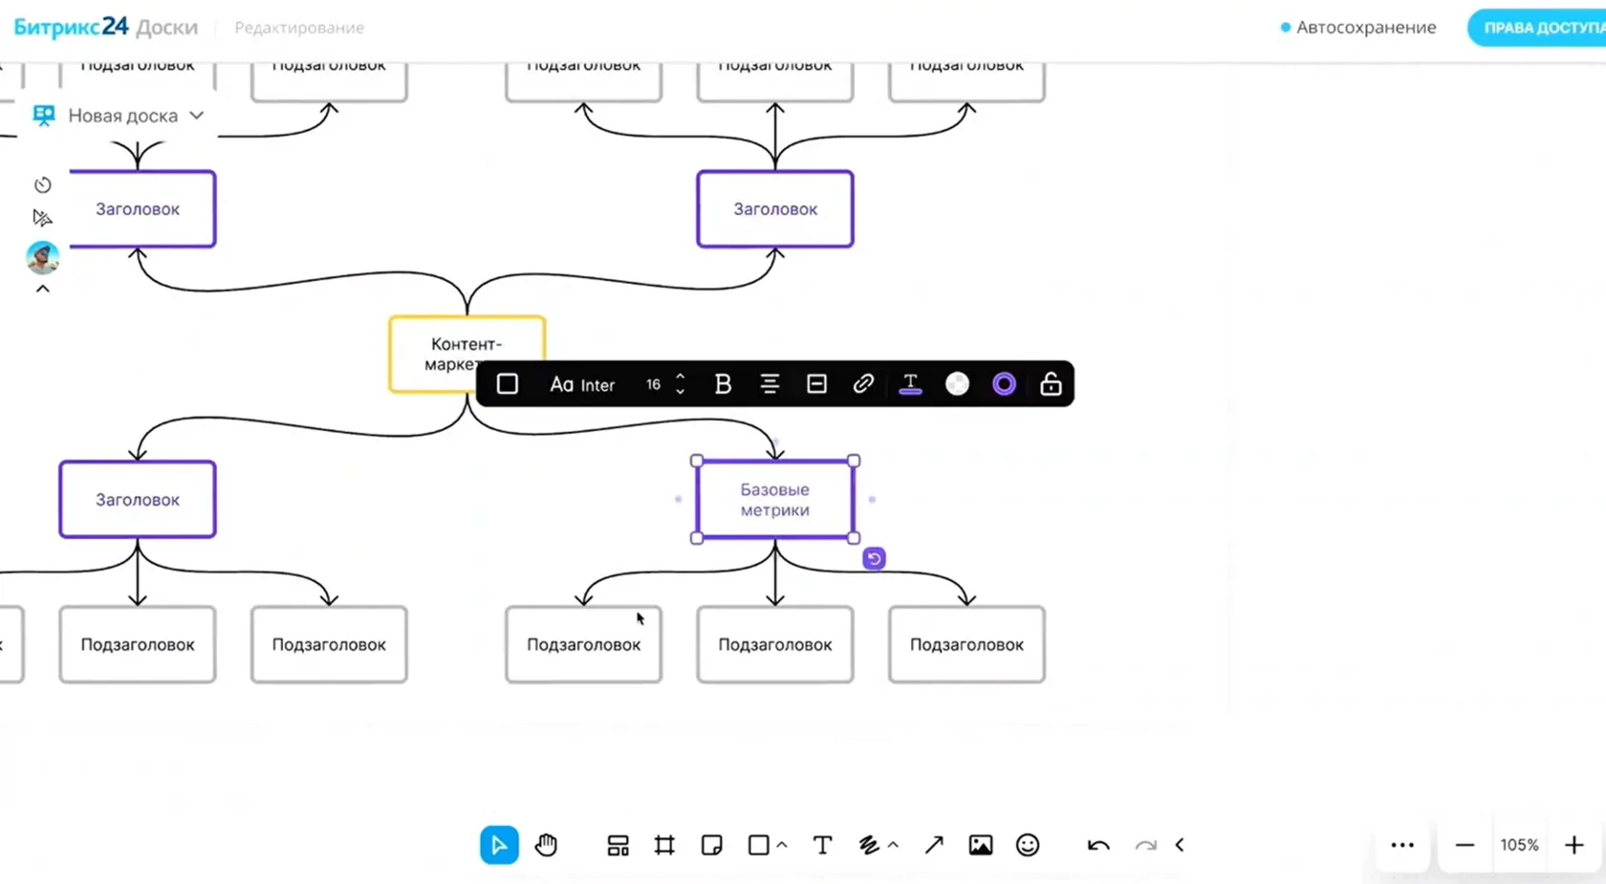
Task: Open the fill color swatch
Action: tap(957, 384)
